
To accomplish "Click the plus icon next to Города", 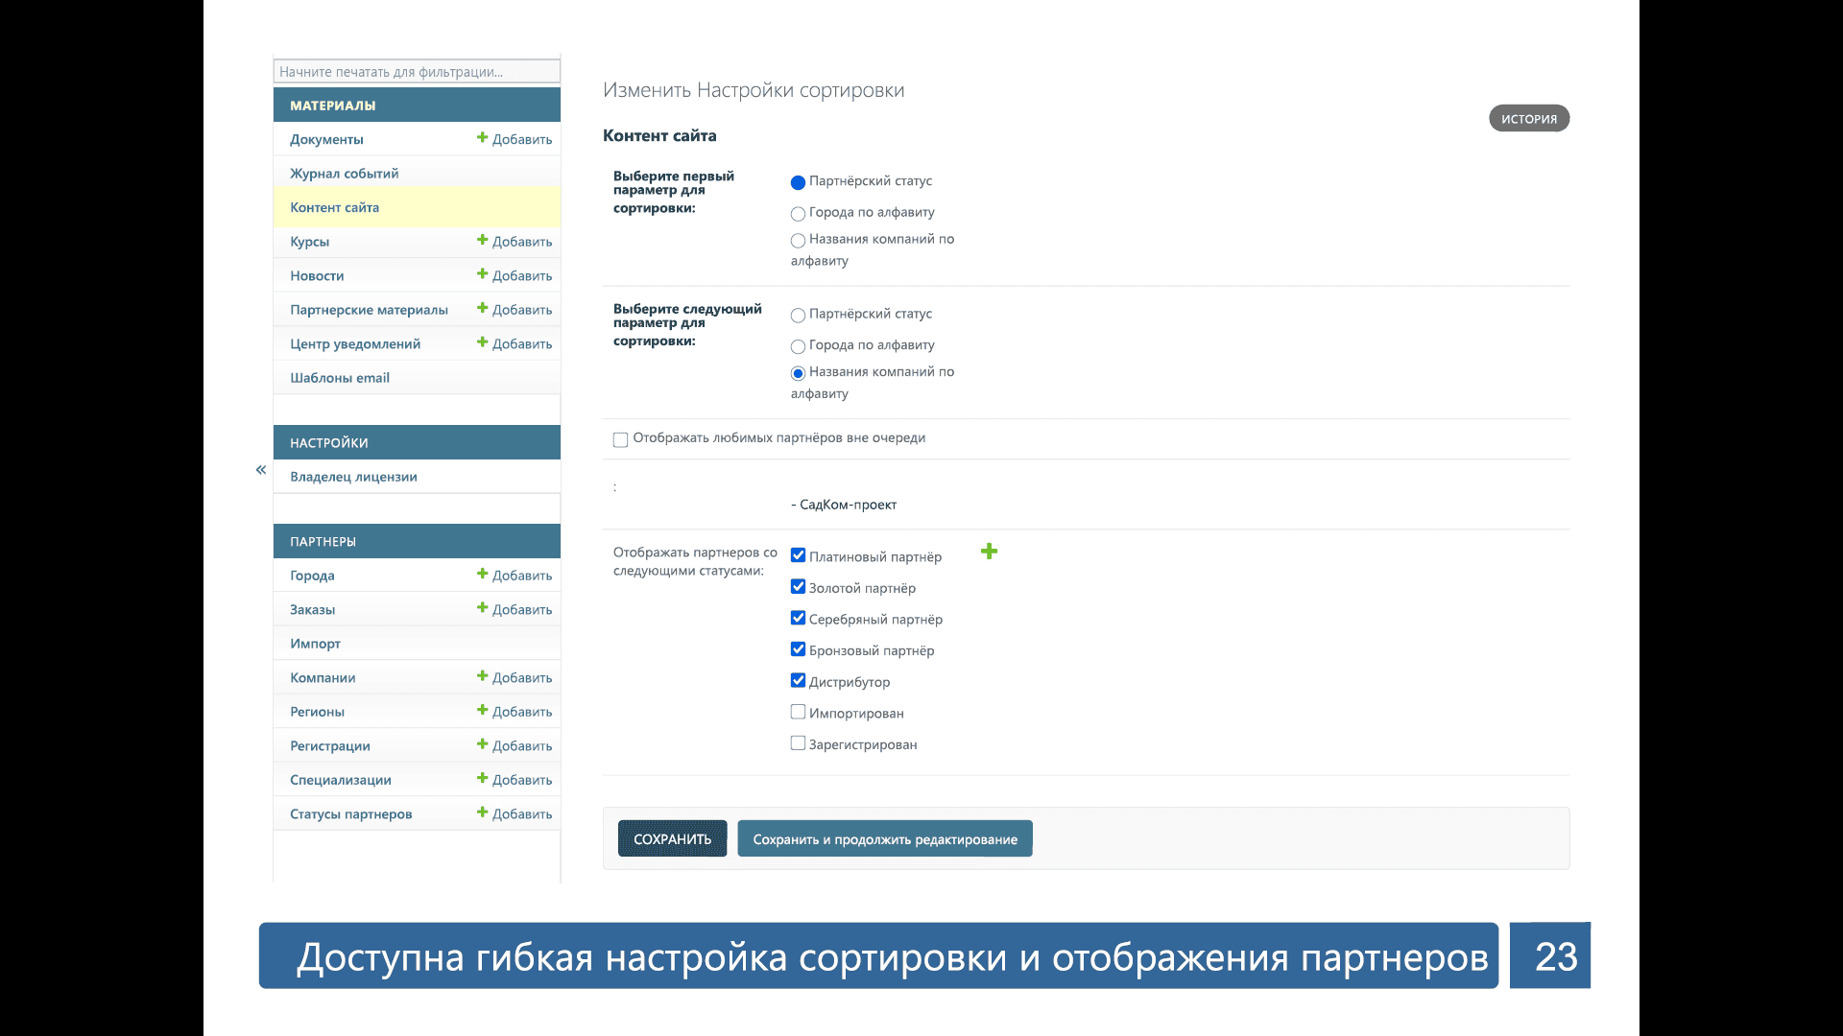I will 483,575.
